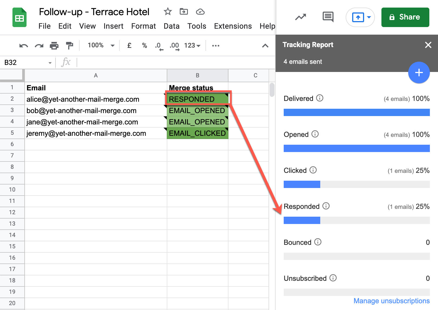438x310 pixels.
Task: Open the comment history icon
Action: [x=328, y=17]
